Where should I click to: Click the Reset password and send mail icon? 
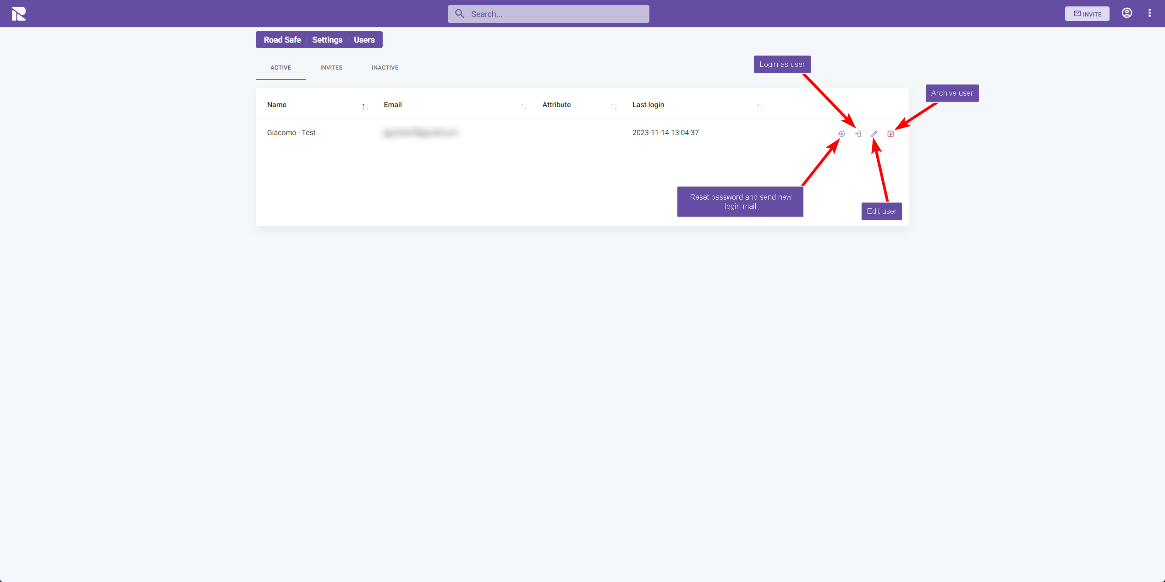[841, 134]
